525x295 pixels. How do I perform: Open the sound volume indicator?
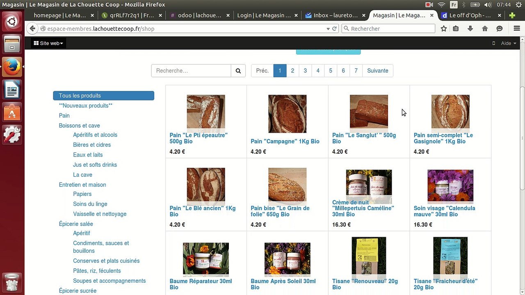tap(488, 5)
